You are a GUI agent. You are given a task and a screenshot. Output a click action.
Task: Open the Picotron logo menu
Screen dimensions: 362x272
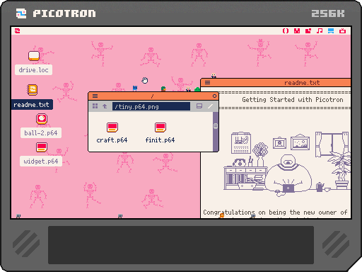coord(18,30)
